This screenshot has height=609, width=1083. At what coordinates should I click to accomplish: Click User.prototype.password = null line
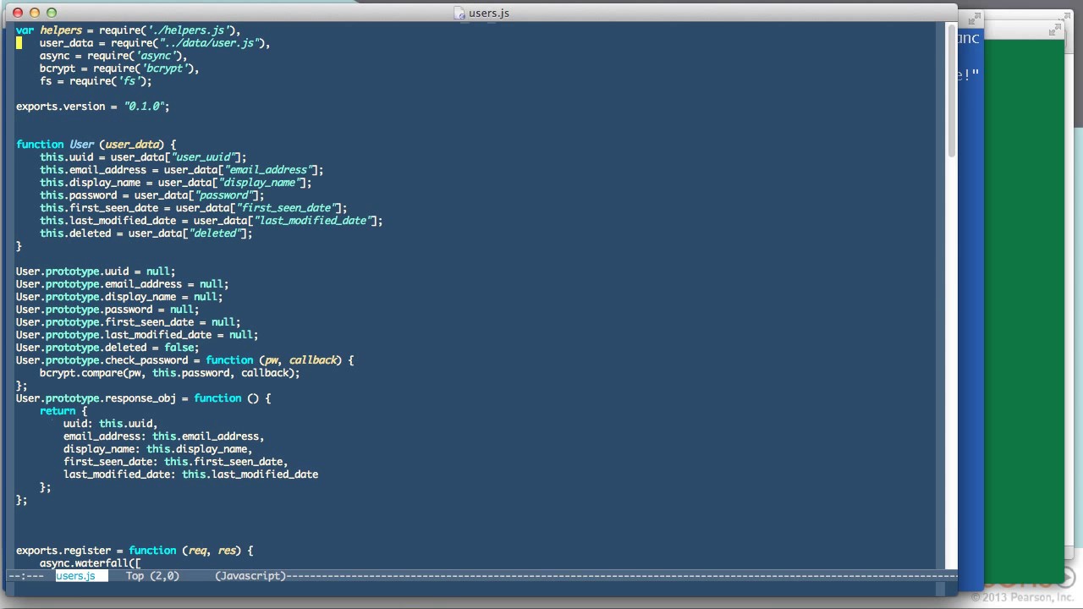[107, 310]
